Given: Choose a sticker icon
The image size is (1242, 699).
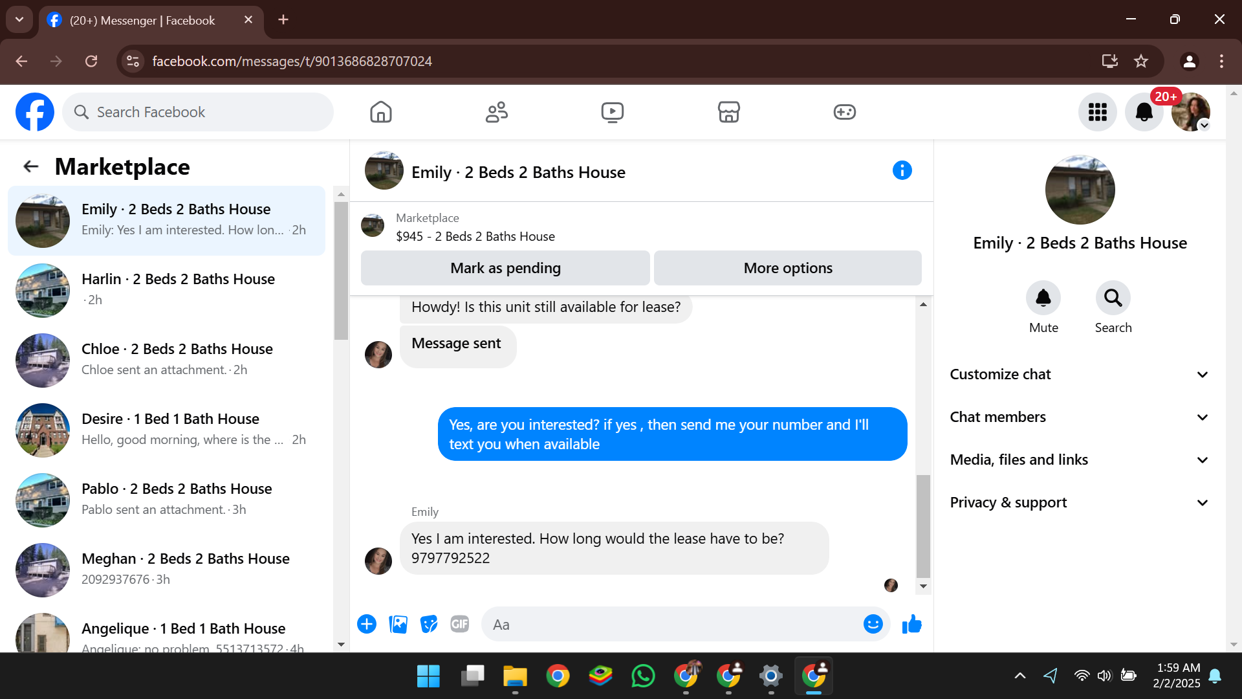Looking at the screenshot, I should click(x=428, y=625).
